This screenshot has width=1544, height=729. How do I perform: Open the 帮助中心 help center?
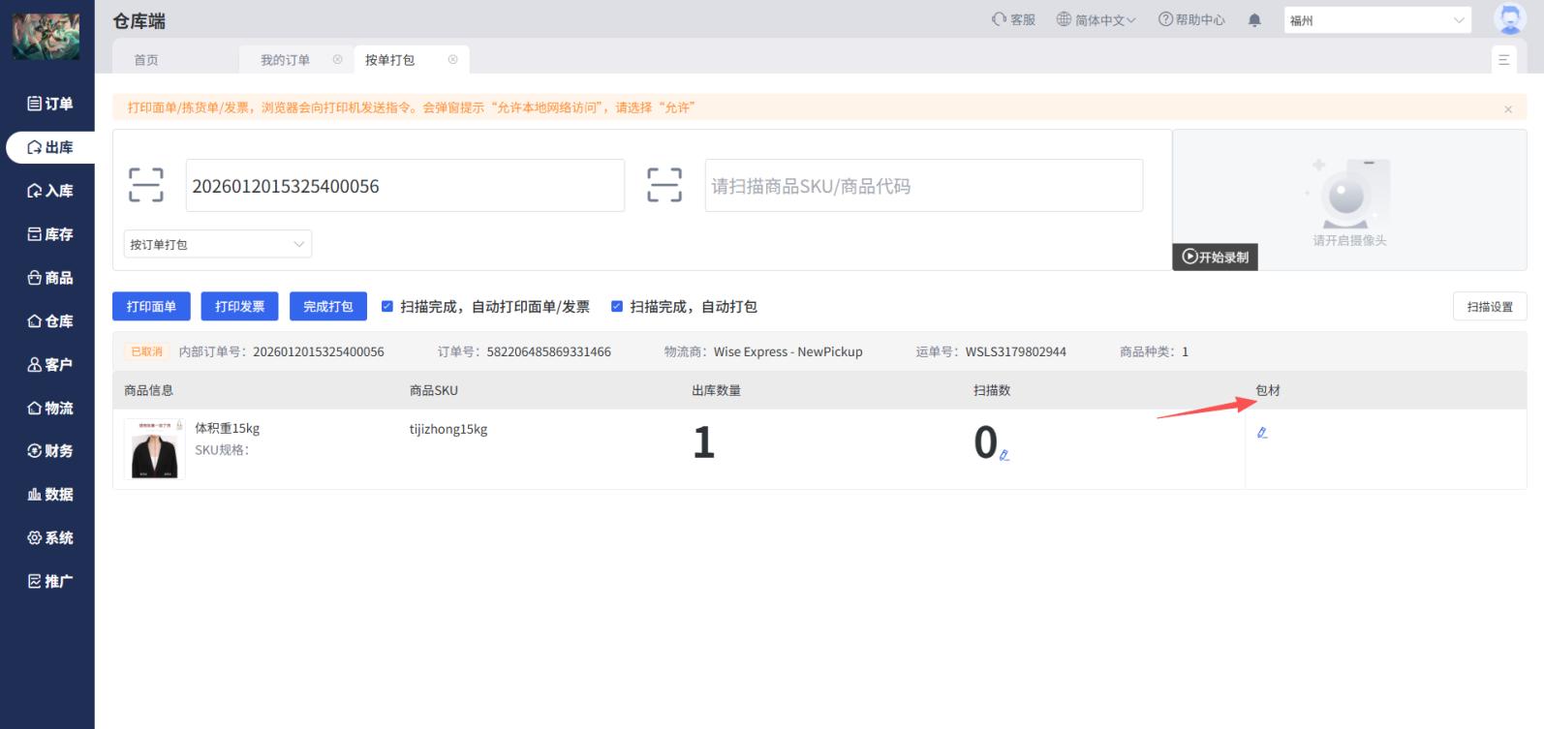tap(1191, 19)
